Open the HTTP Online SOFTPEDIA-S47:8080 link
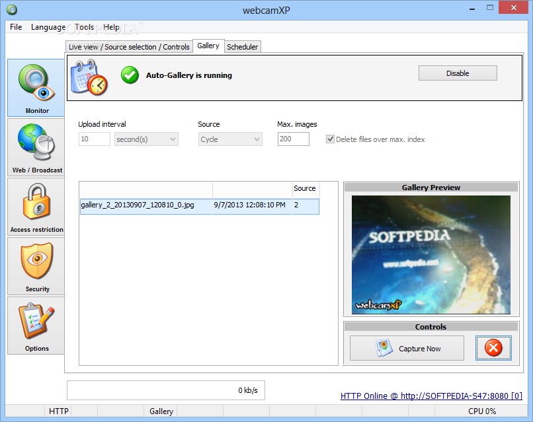This screenshot has width=533, height=422. tap(431, 396)
